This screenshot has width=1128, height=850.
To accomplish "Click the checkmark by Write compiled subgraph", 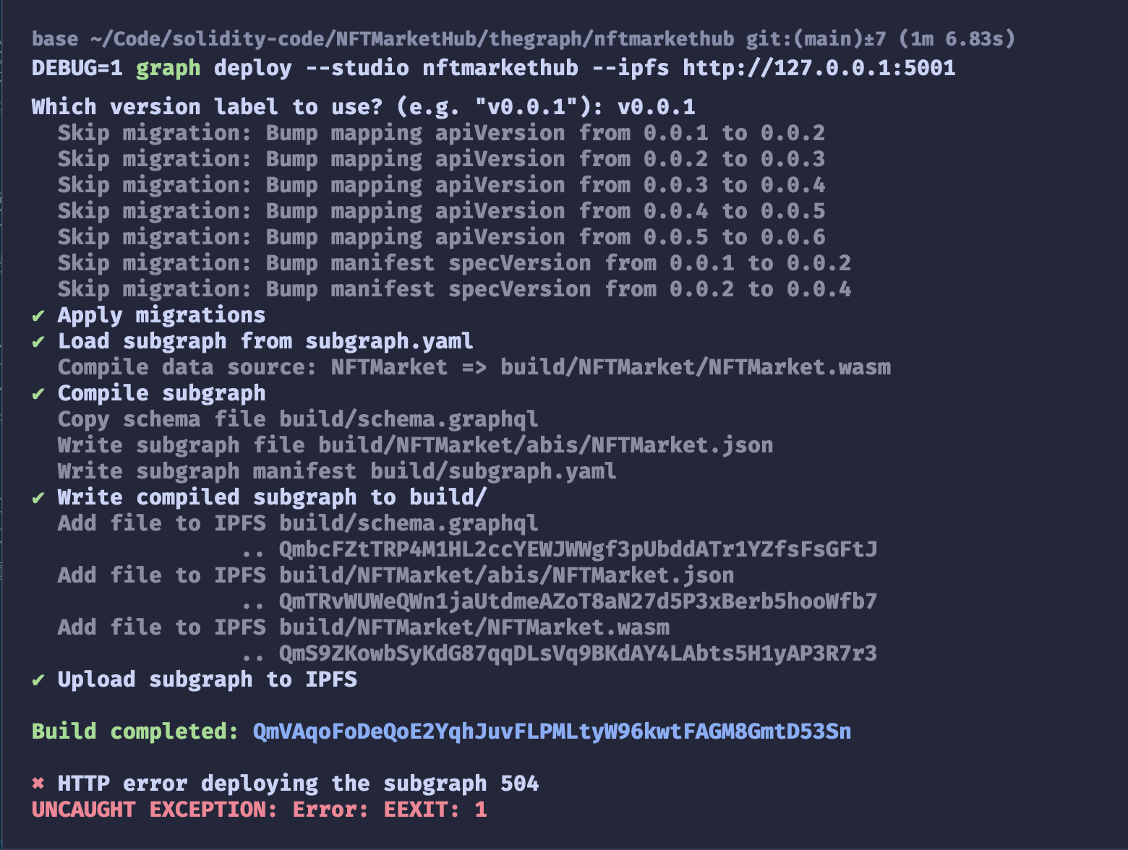I will [38, 498].
